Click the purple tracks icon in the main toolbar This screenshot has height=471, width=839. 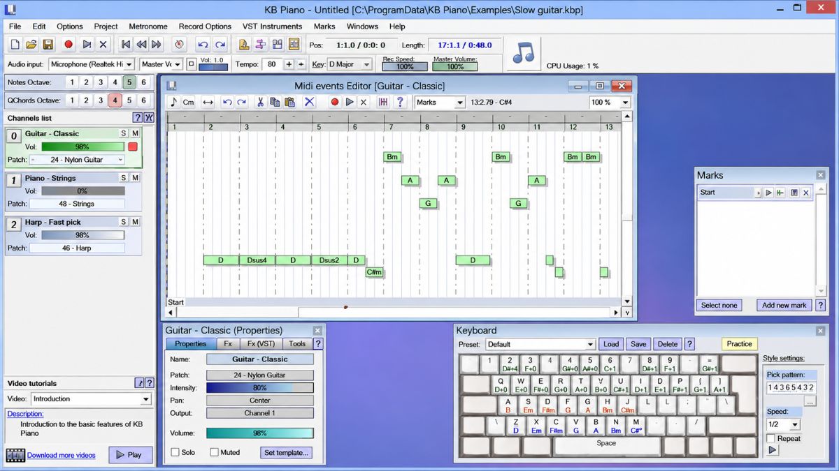261,45
